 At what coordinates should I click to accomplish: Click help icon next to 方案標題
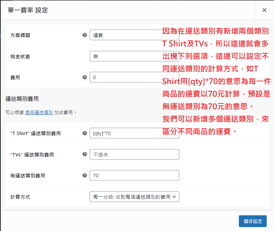pos(85,35)
